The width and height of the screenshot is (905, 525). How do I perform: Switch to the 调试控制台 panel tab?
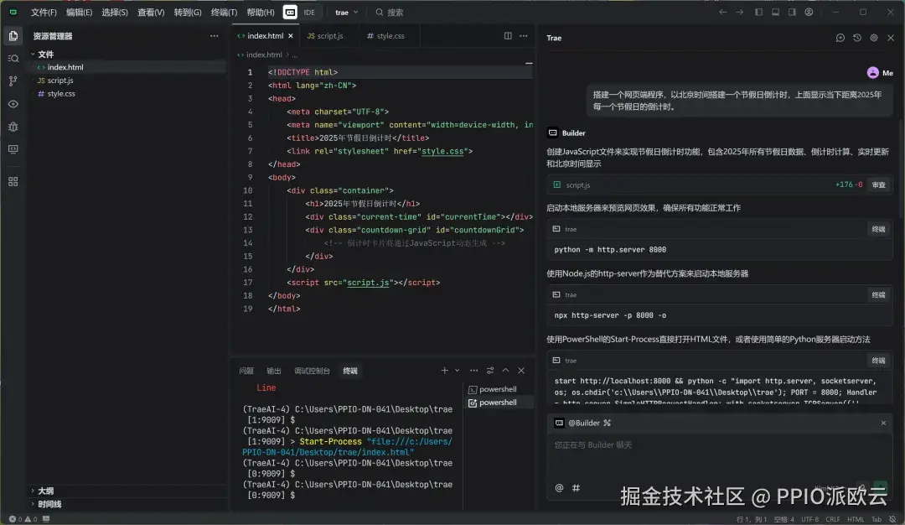[312, 371]
